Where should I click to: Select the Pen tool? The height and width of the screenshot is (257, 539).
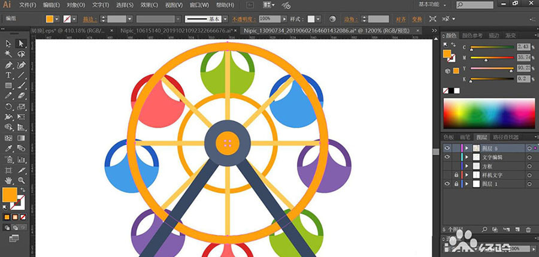click(x=8, y=65)
